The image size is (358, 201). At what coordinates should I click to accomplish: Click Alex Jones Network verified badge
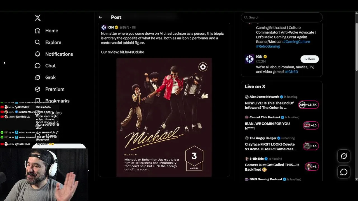point(282,97)
